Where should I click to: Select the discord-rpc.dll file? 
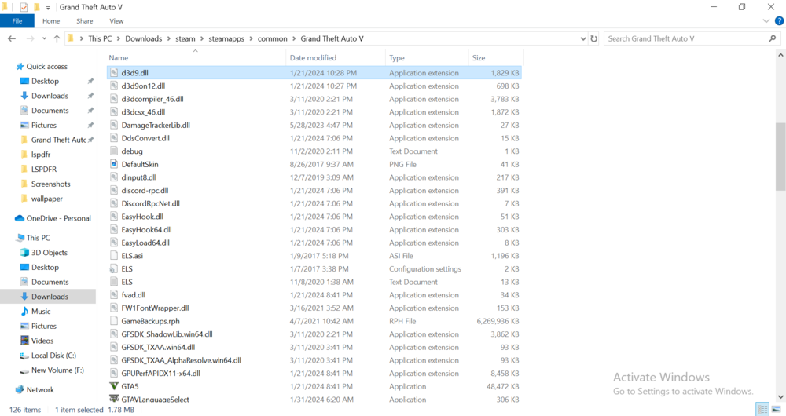tap(145, 190)
